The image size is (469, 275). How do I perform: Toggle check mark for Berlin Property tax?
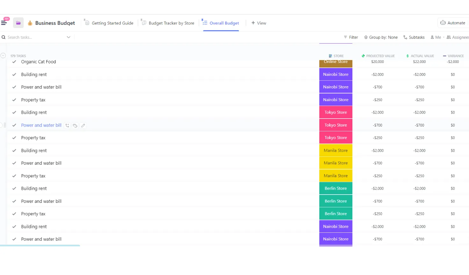[14, 214]
